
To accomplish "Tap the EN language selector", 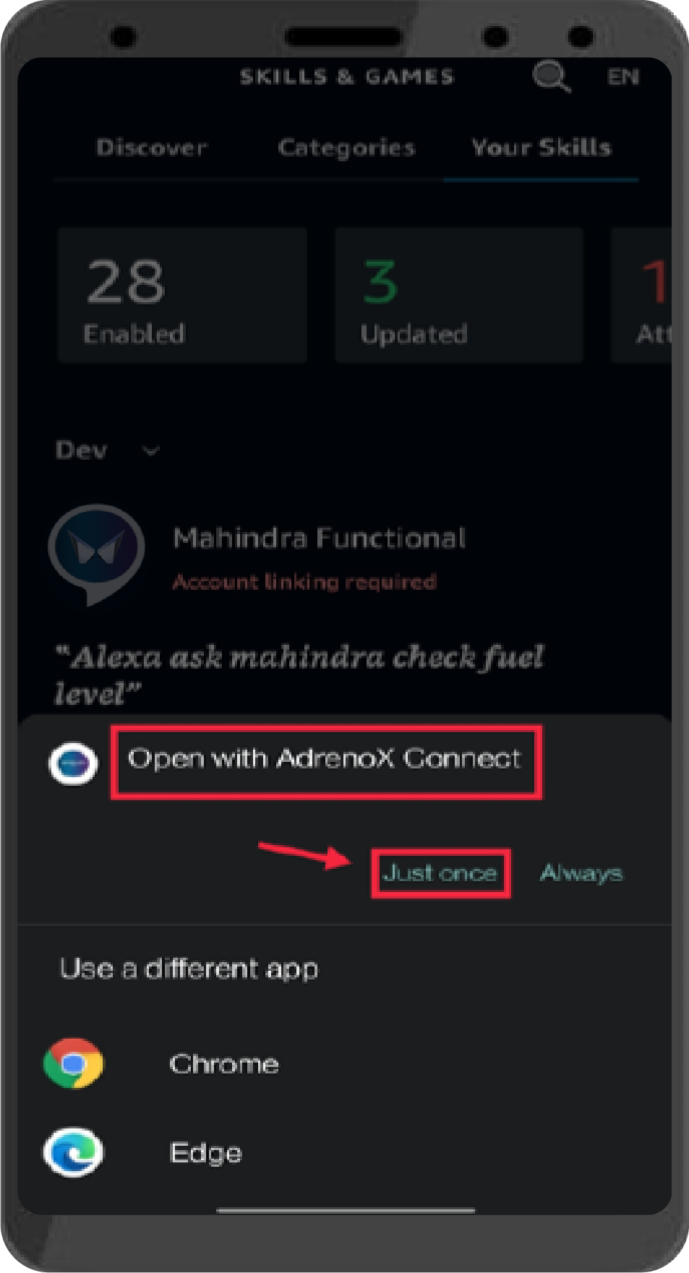I will click(x=623, y=77).
